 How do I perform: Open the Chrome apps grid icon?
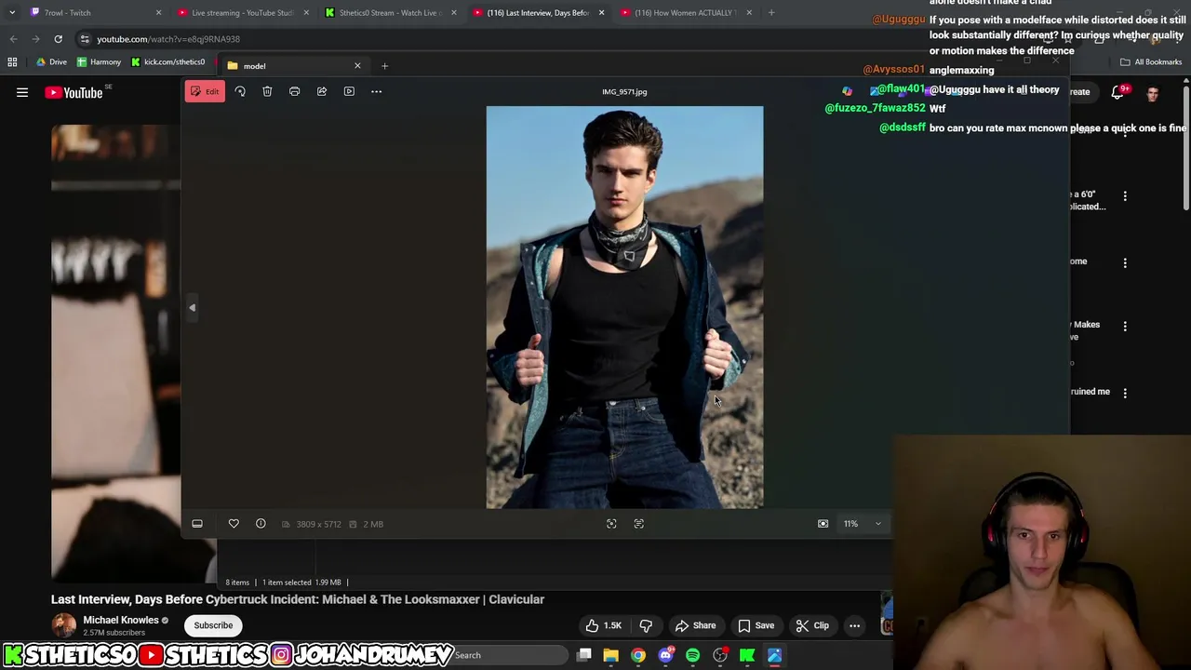point(12,62)
